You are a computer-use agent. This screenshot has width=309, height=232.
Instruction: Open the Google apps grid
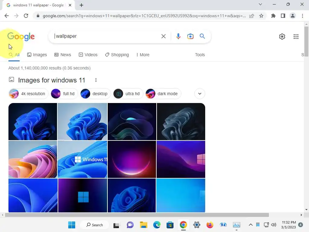(296, 37)
